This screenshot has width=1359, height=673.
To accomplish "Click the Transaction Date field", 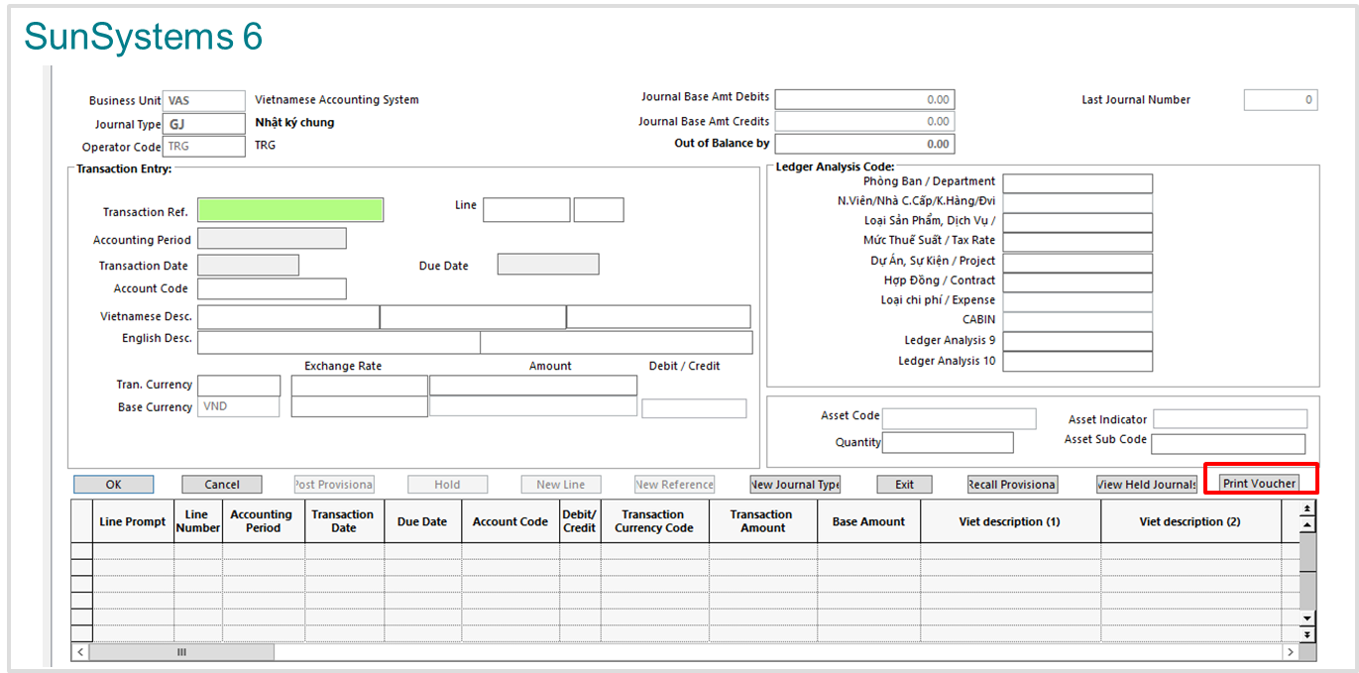I will click(248, 265).
